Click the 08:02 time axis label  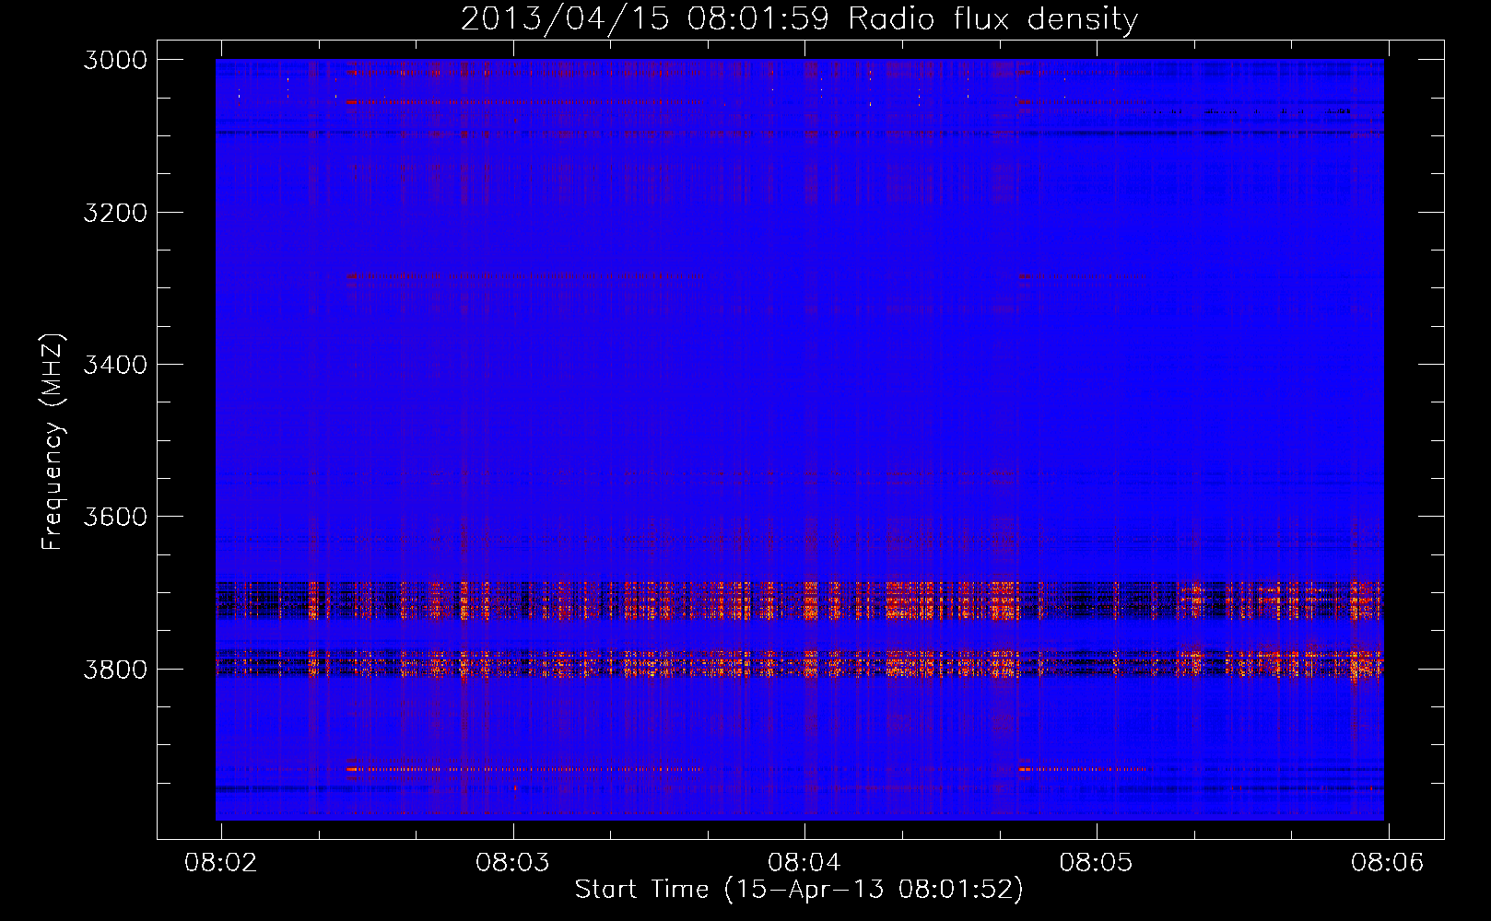point(221,863)
